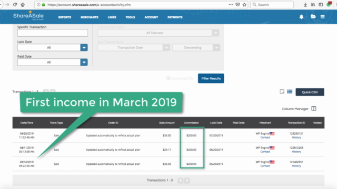Bookmark this page with star icon

coord(244,5)
